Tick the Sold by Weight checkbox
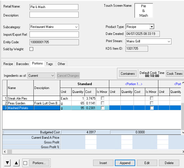 (x=31, y=49)
